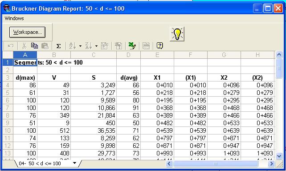The image size is (286, 171).
Task: Click the 'd(max)' header cell
Action: (x=25, y=77)
